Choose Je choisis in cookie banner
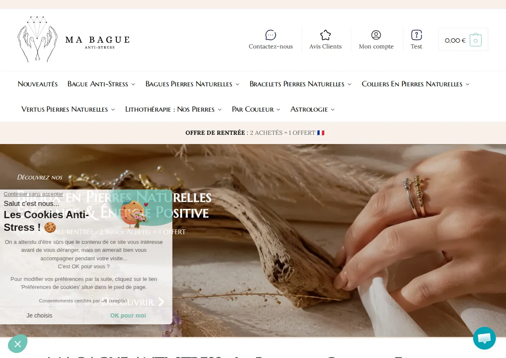This screenshot has width=506, height=358. pos(40,315)
